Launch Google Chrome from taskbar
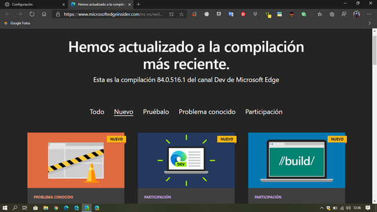Viewport: 377px width, 212px height. 56,208
